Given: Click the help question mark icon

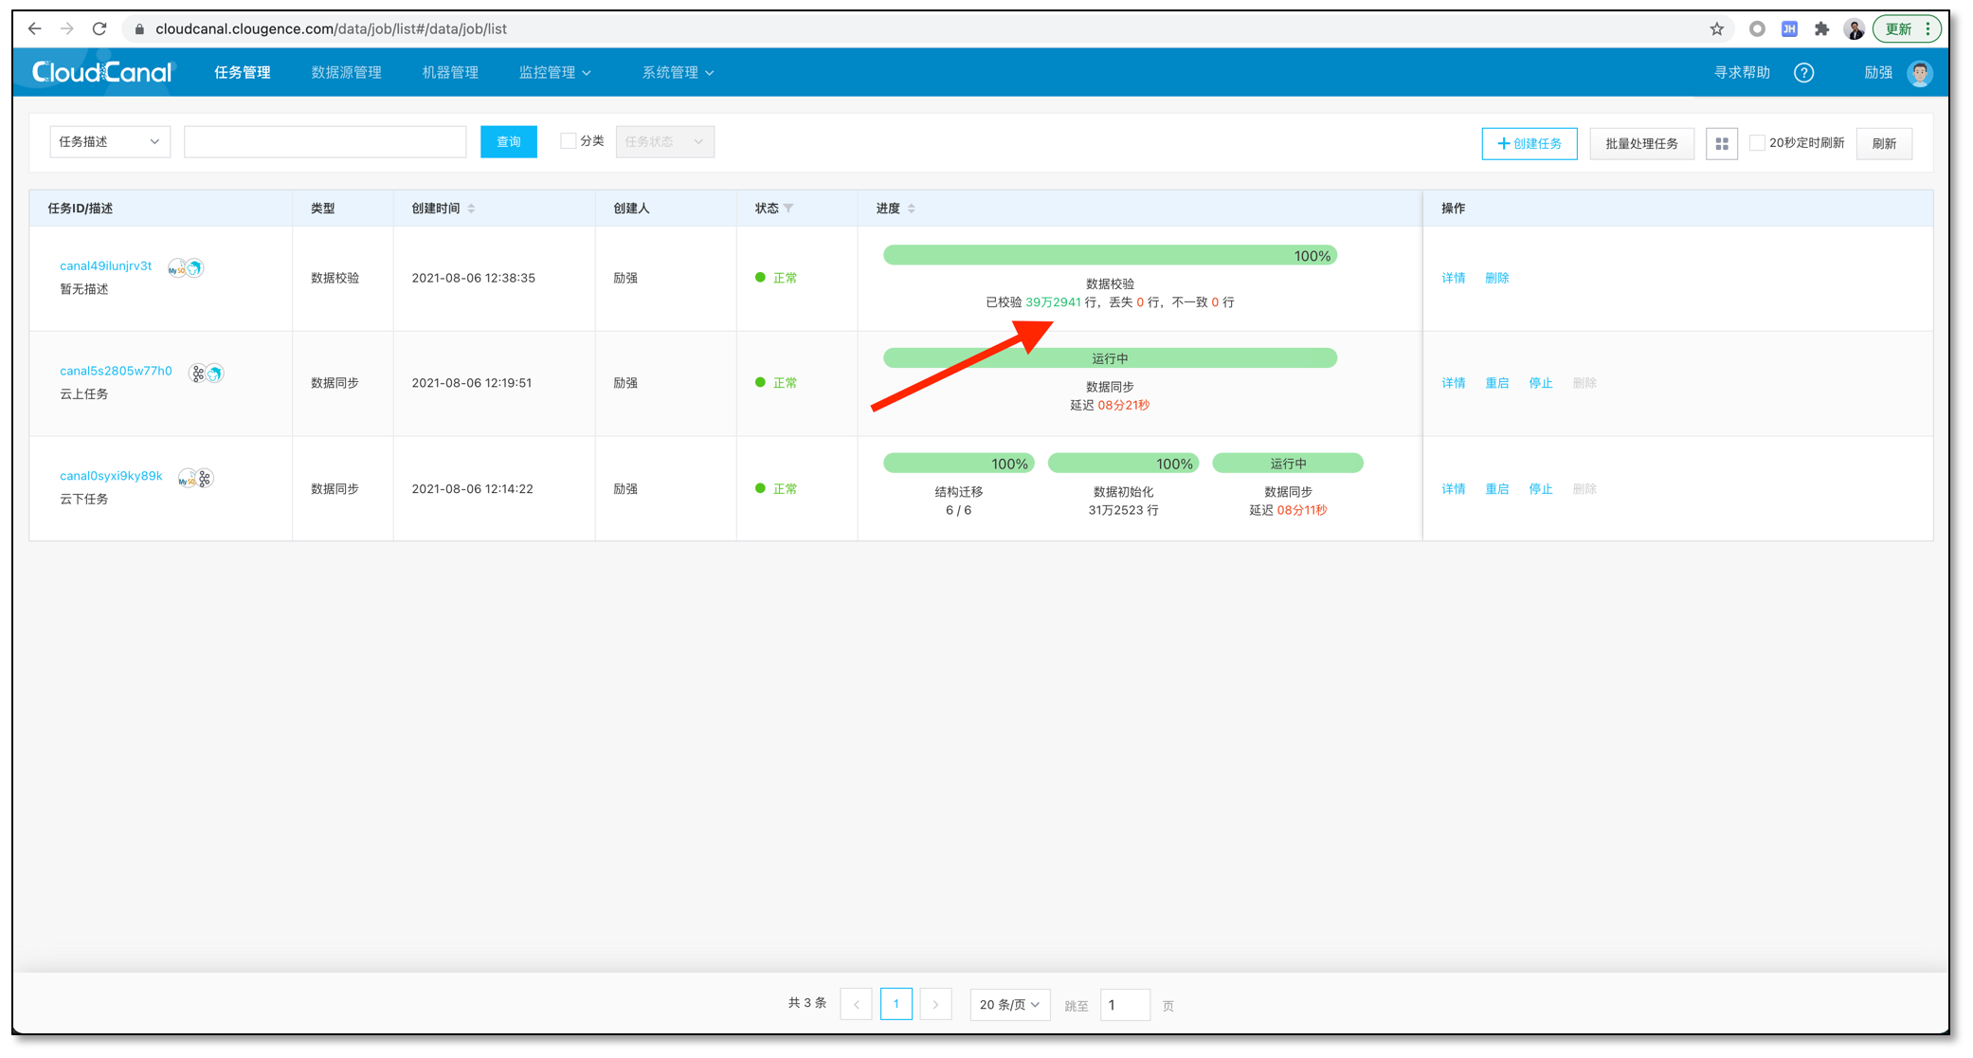Looking at the screenshot, I should 1803,73.
